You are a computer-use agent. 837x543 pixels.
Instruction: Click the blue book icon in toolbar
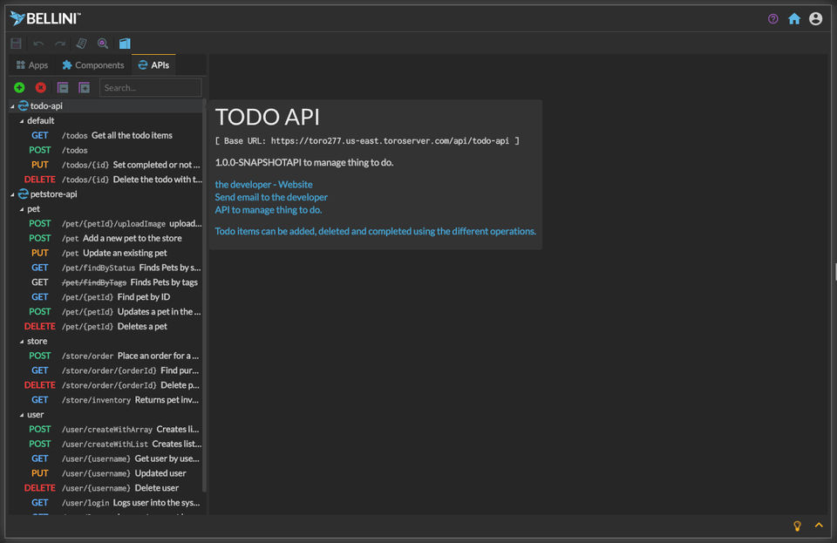click(x=125, y=44)
